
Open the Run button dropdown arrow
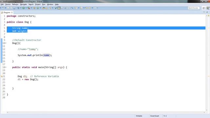pos(26,8)
